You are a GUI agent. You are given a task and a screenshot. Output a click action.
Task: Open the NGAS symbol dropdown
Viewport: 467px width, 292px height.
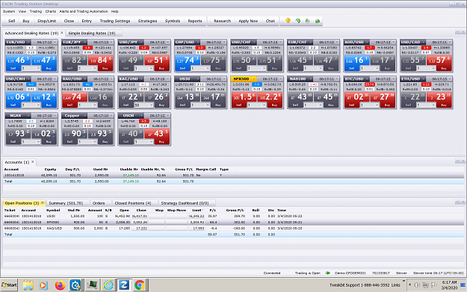[x=28, y=116]
